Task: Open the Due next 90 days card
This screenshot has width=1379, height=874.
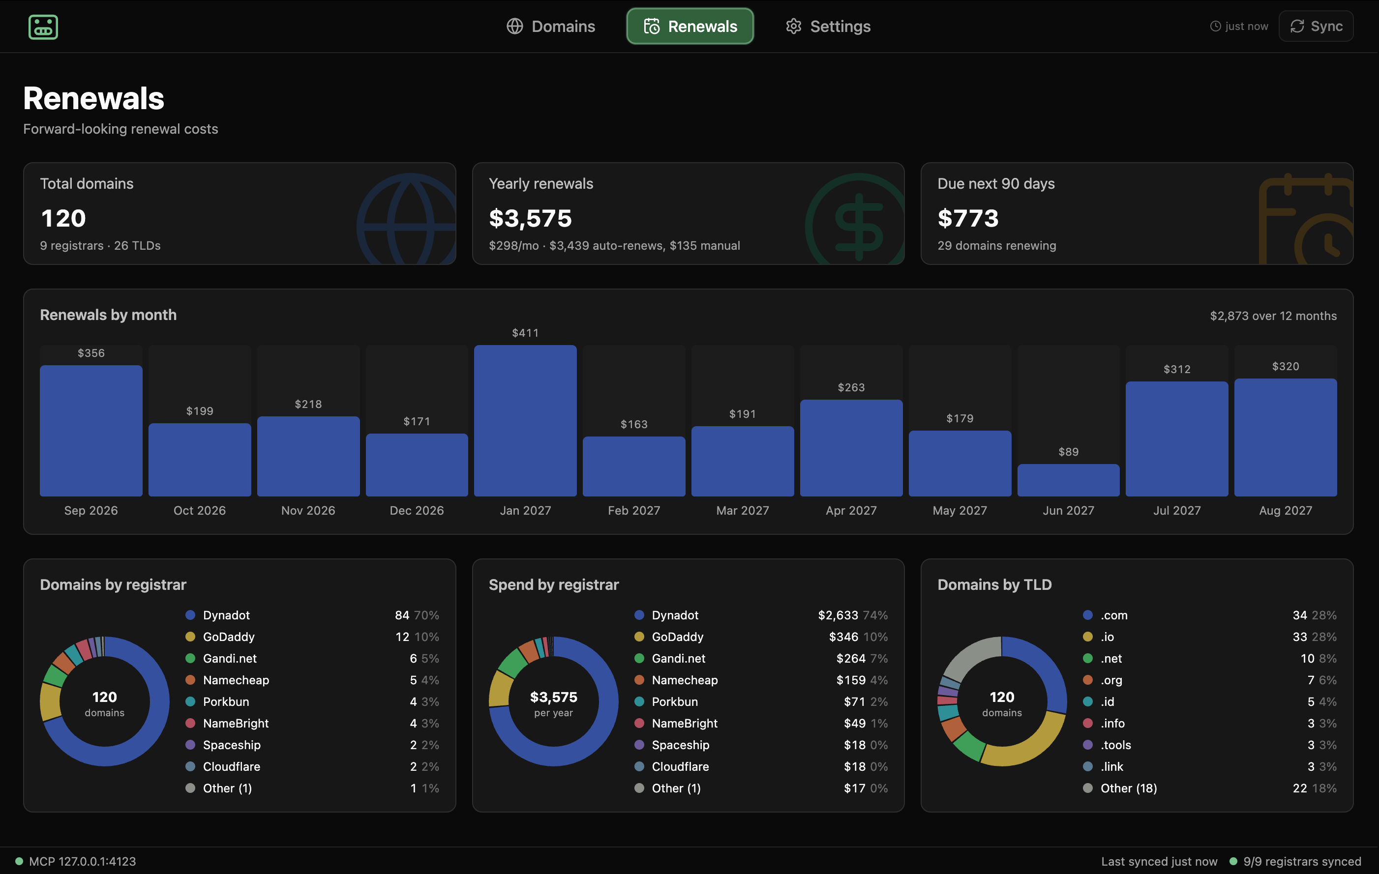Action: click(1137, 213)
